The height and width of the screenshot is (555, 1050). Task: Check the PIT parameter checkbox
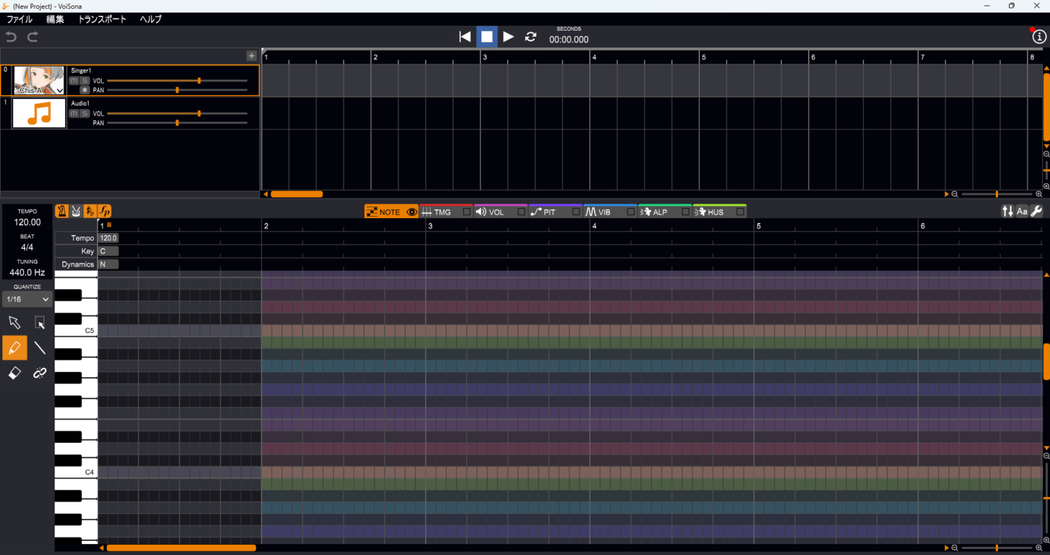576,212
